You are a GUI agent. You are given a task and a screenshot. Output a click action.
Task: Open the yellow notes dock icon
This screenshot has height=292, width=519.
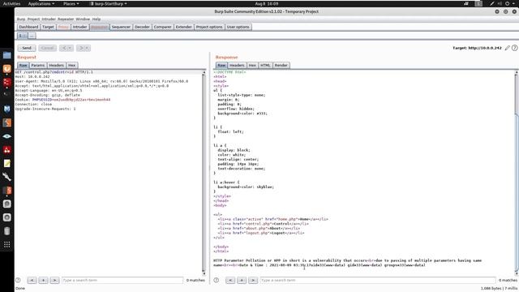pos(7,163)
